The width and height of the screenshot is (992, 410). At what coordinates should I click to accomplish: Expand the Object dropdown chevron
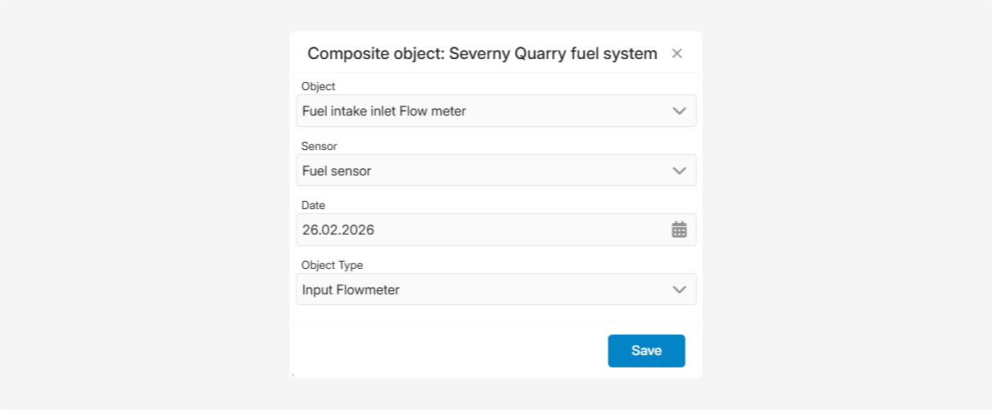coord(679,111)
